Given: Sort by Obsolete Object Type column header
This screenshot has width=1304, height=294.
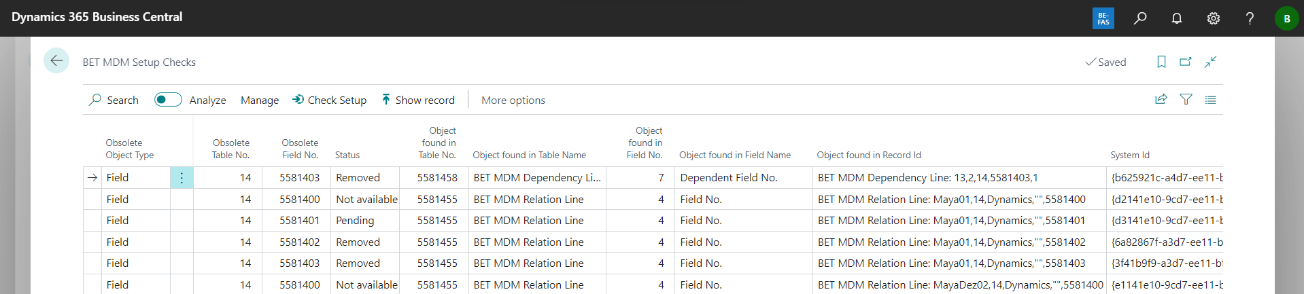Looking at the screenshot, I should (130, 149).
